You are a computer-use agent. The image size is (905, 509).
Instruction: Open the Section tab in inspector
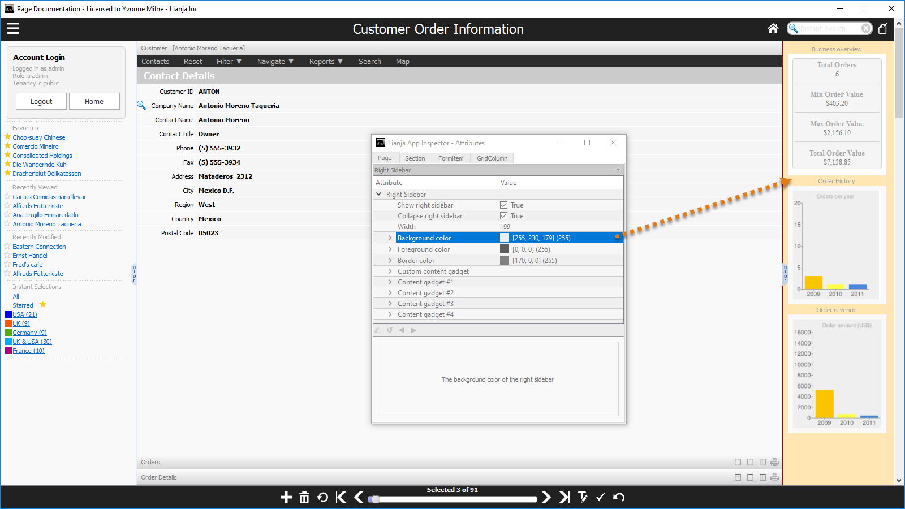[415, 158]
